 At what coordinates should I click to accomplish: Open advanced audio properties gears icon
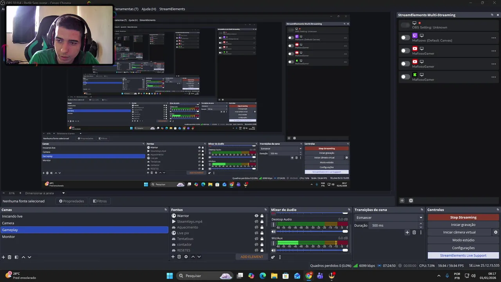point(273,257)
